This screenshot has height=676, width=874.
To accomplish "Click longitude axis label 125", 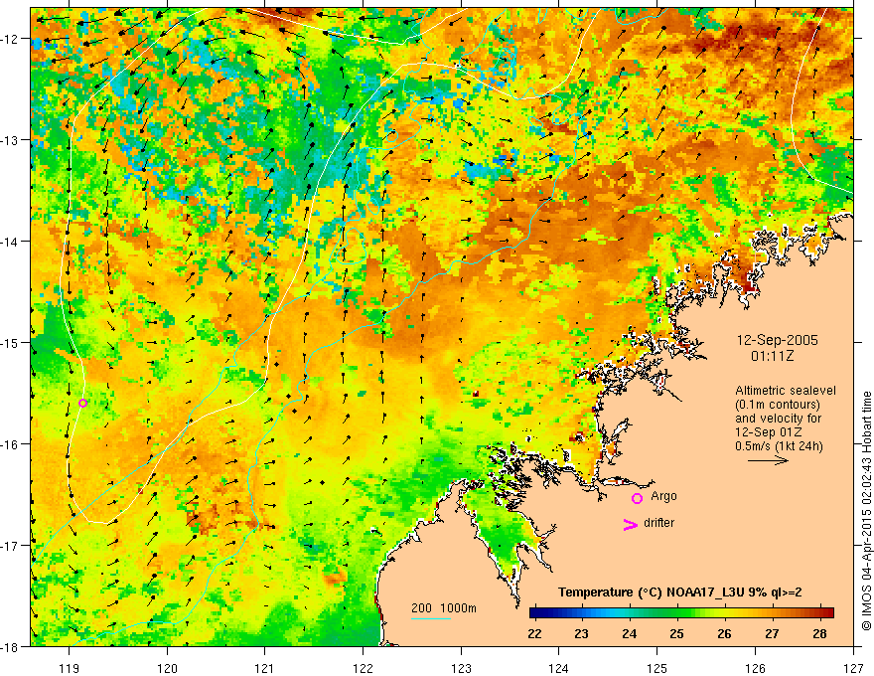I will (x=657, y=668).
